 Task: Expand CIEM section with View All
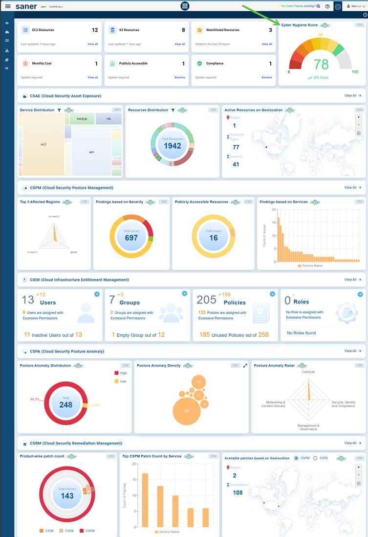coord(353,280)
